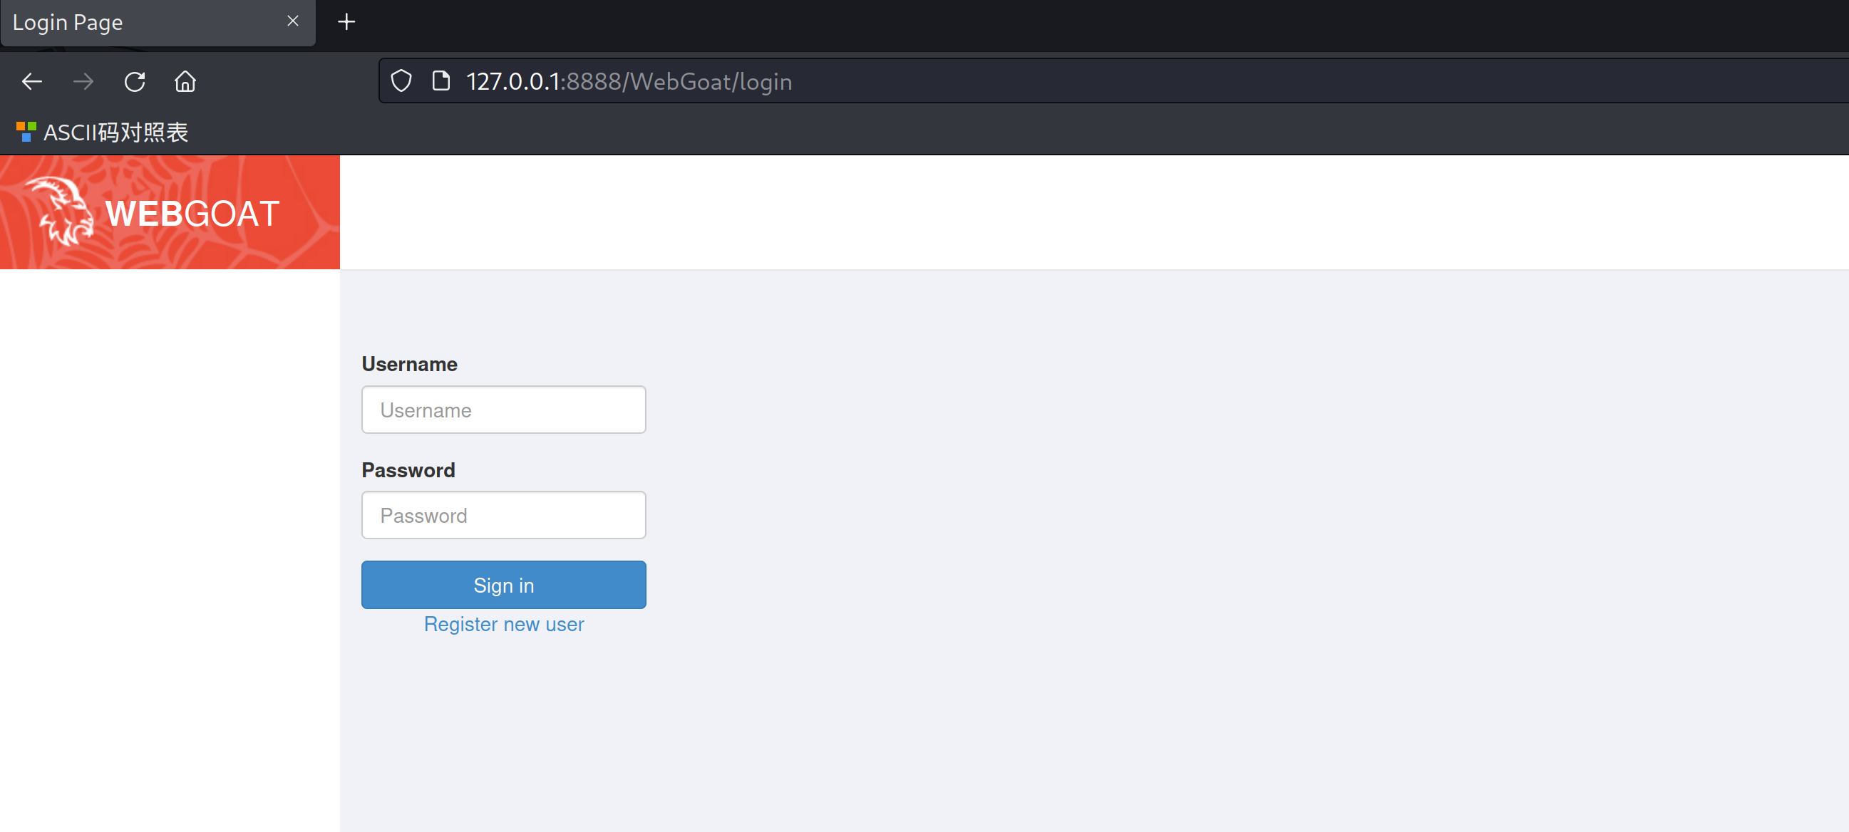Open the tracking protection shield icon

[401, 81]
